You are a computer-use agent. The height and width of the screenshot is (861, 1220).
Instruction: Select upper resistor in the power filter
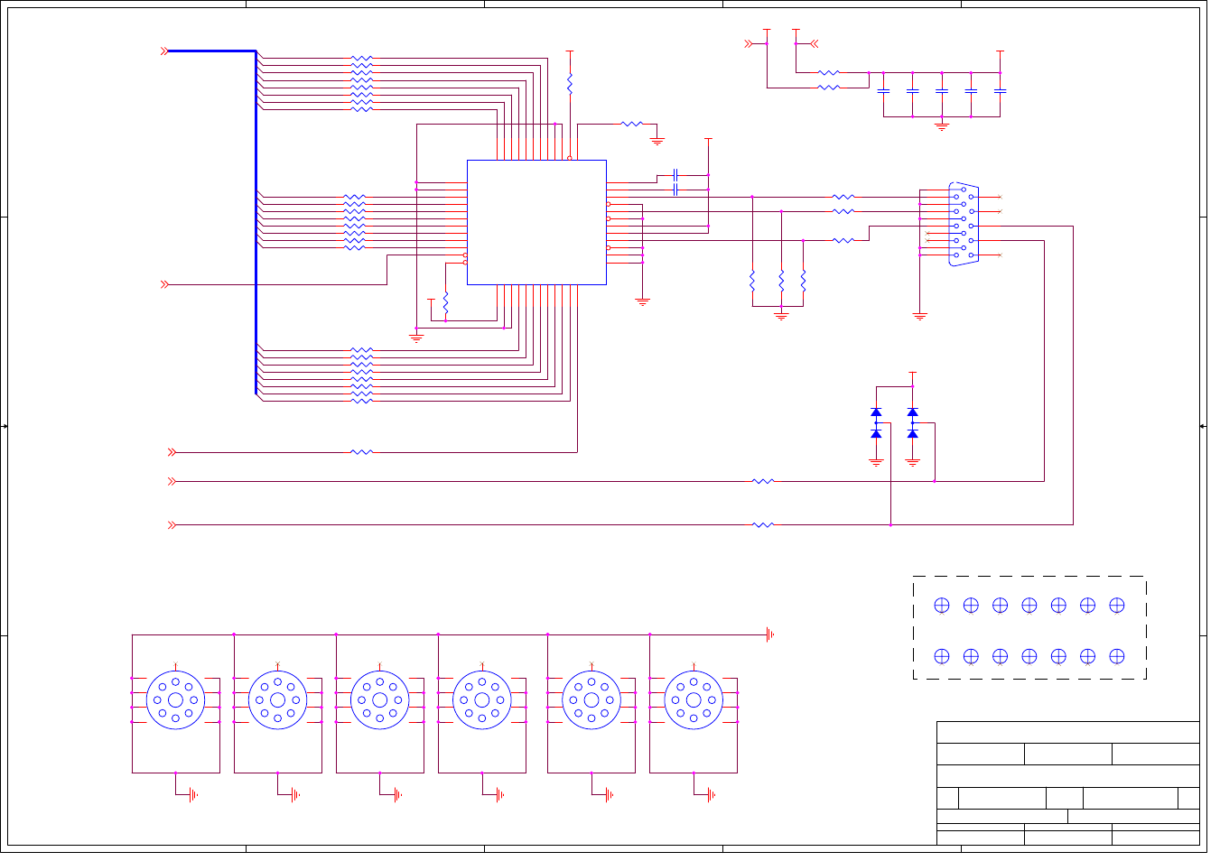pyautogui.click(x=828, y=72)
